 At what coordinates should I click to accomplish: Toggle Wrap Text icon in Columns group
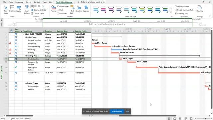pyautogui.click(x=43, y=6)
